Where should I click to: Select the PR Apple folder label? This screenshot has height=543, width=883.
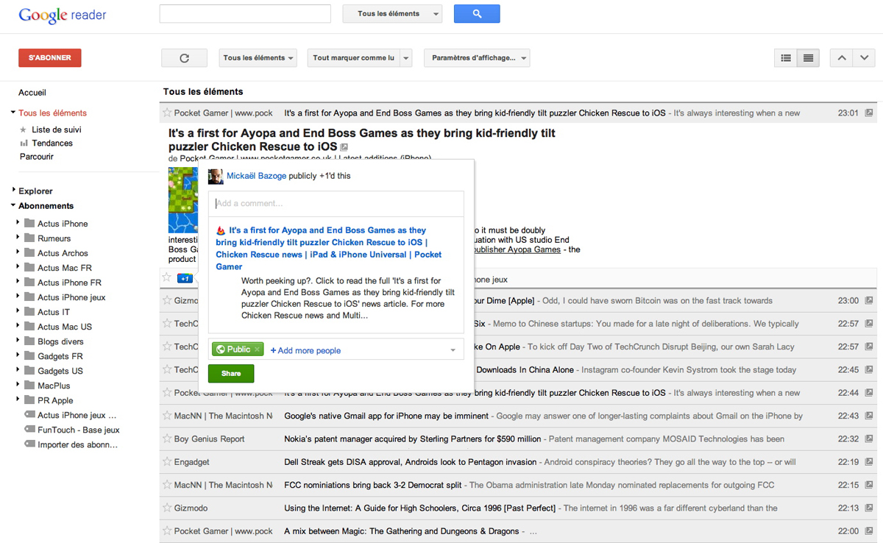(56, 400)
